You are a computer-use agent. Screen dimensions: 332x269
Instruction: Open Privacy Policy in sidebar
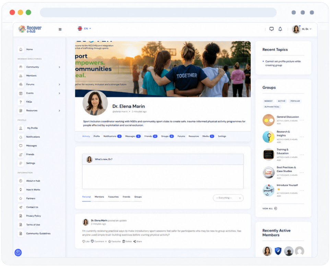point(33,216)
